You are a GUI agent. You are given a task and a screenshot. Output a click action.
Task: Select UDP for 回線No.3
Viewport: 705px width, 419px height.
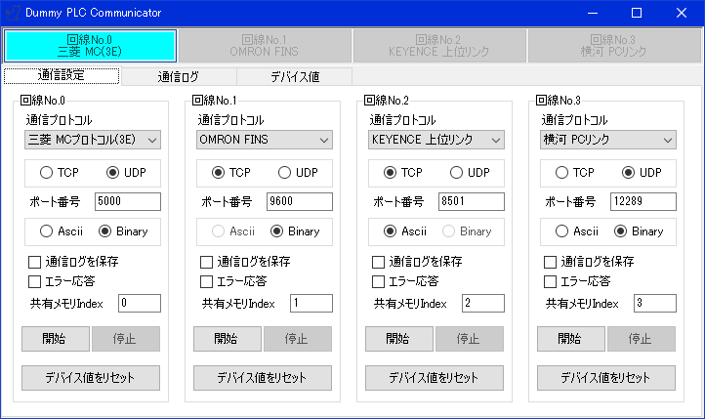click(x=642, y=173)
